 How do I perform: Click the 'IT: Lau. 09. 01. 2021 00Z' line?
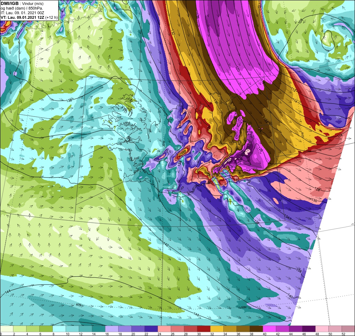tap(22, 13)
